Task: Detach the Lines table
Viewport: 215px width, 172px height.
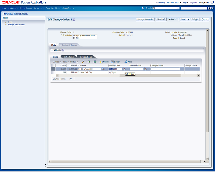Action: (116, 62)
